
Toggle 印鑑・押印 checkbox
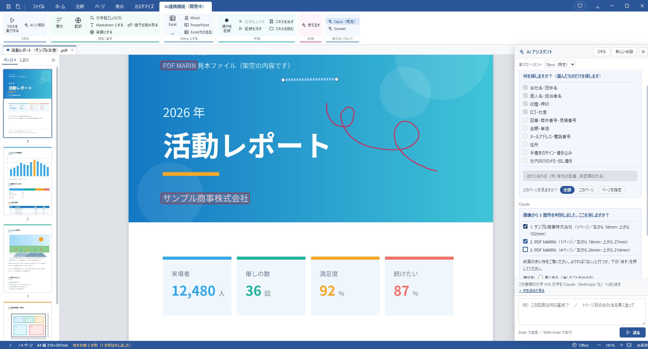point(525,104)
